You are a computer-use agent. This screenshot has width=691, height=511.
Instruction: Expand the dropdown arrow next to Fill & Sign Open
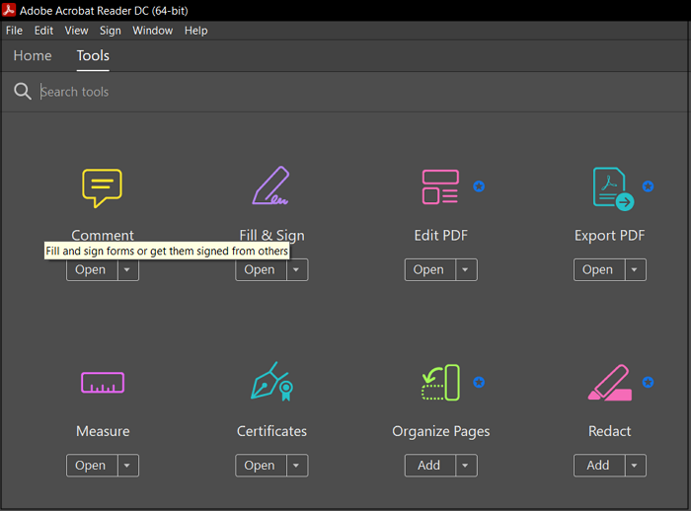[x=296, y=269]
